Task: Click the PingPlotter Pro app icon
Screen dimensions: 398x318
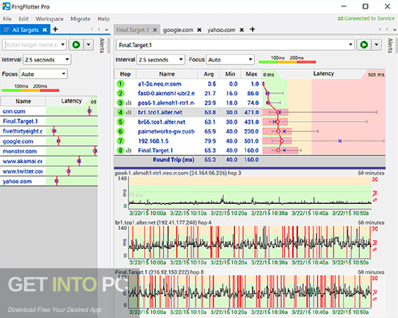Action: tap(6, 6)
